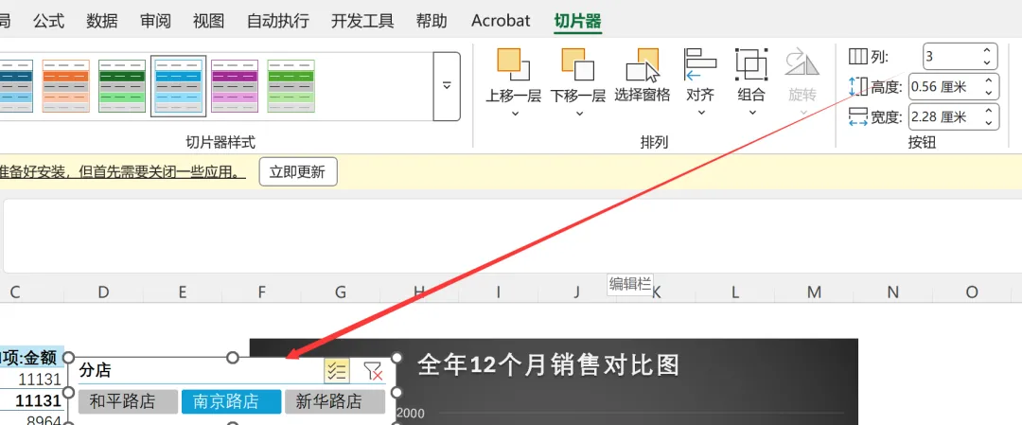Decrease the button 宽度 value
The width and height of the screenshot is (1022, 425).
(989, 124)
